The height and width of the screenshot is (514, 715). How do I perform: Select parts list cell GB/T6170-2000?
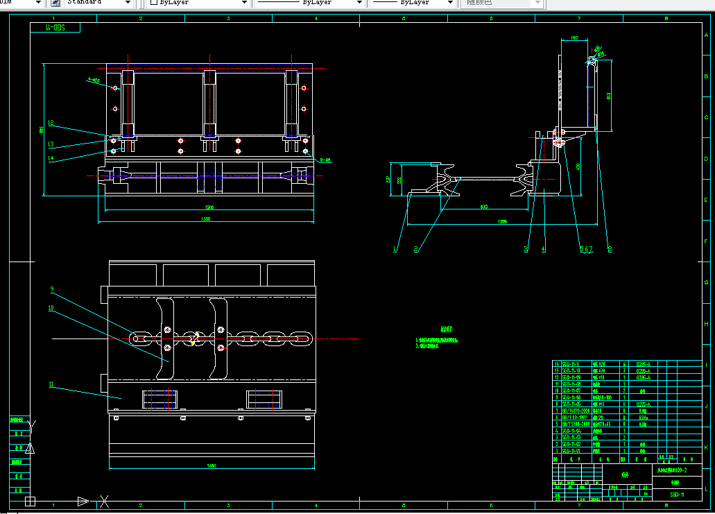(576, 411)
